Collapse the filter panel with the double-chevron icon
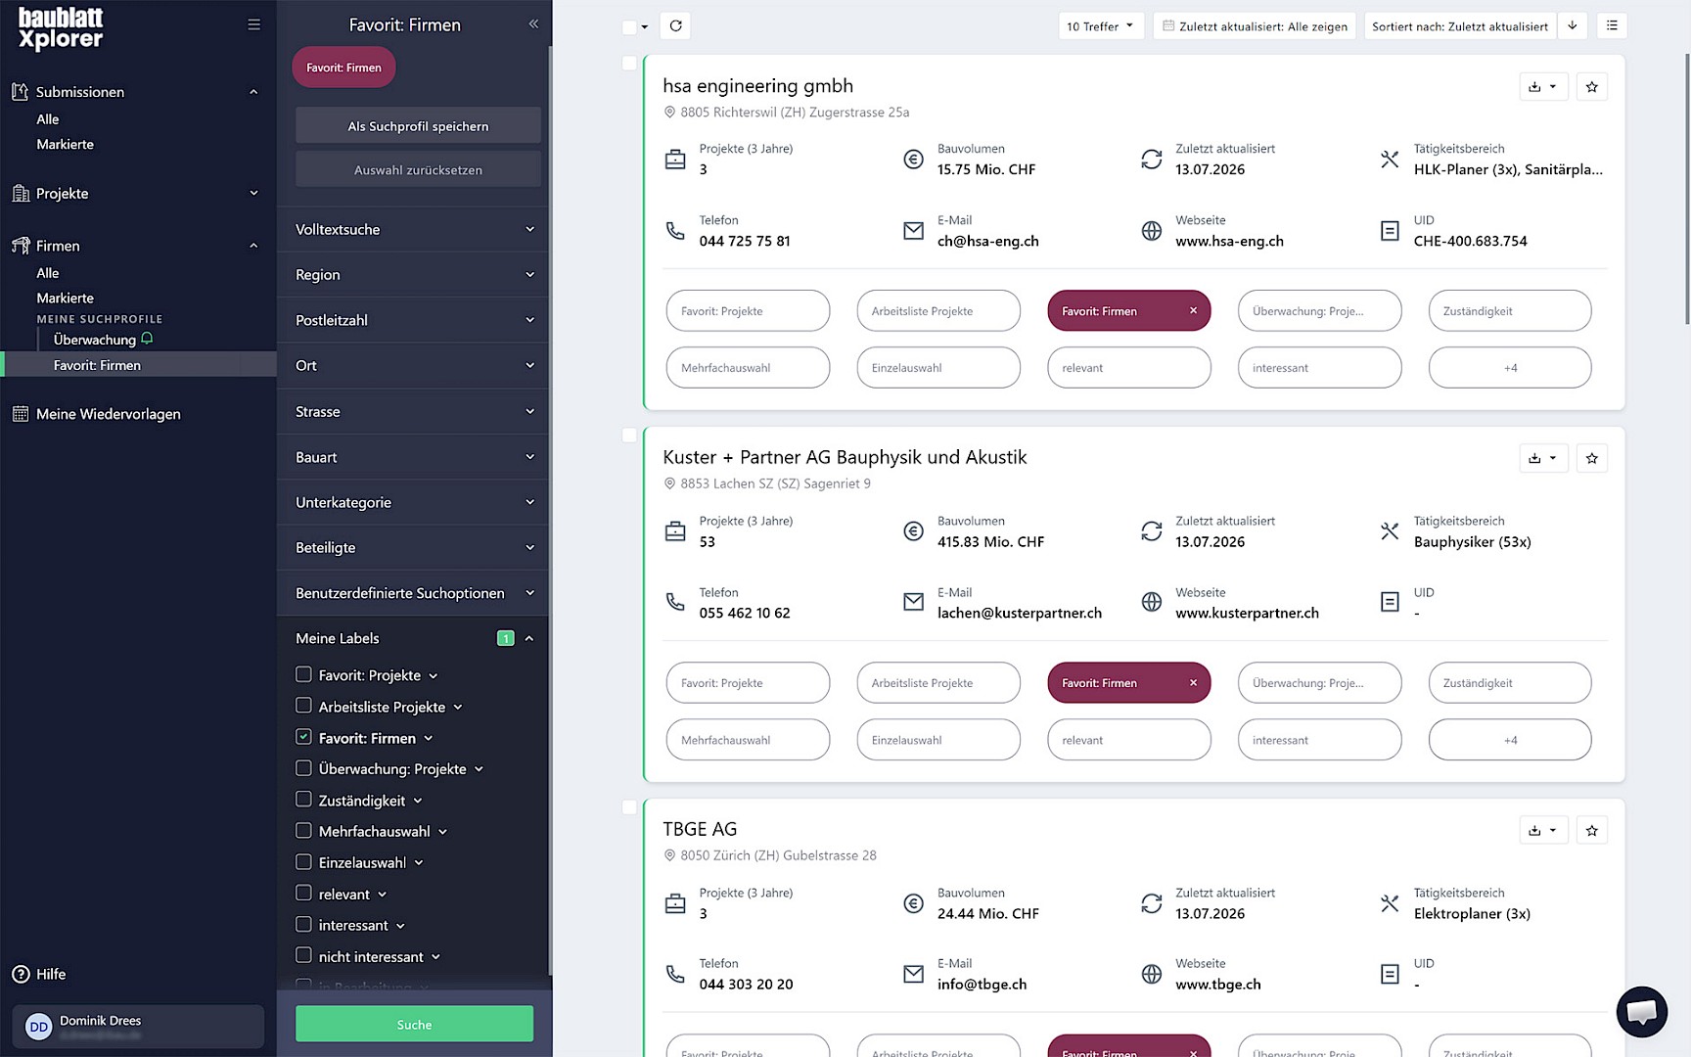 click(533, 24)
